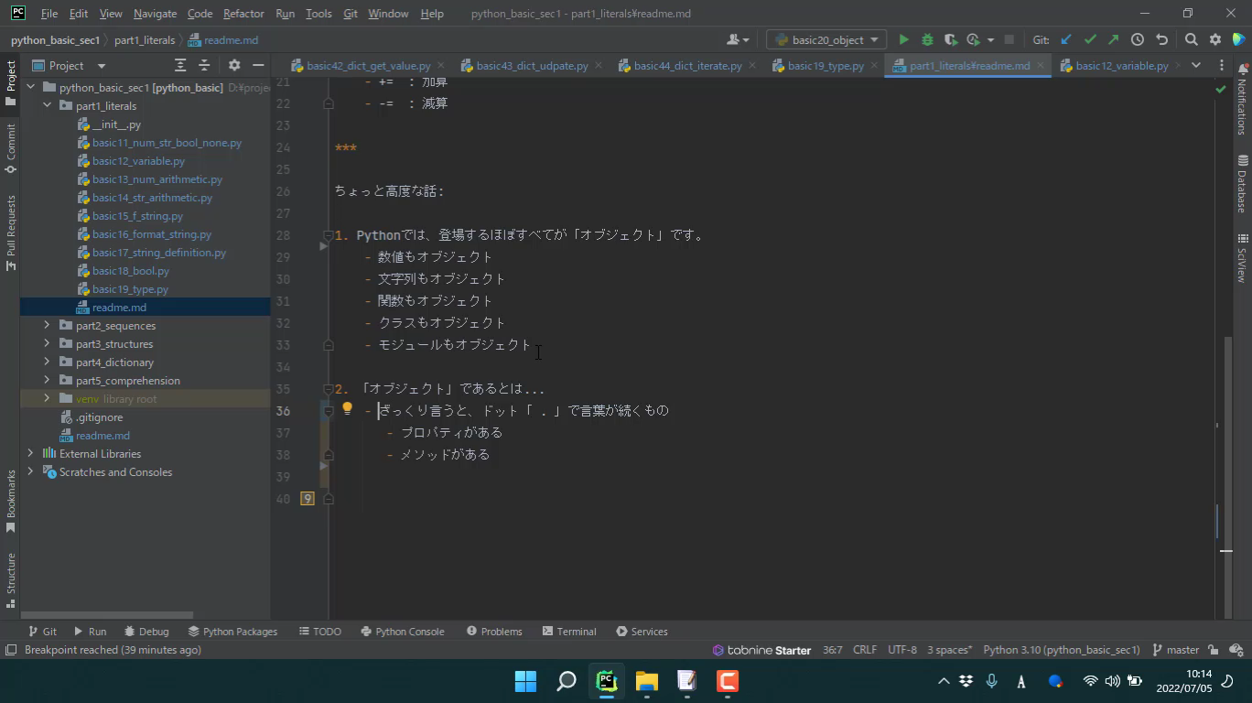Click the Git Commit checkmark icon

tap(1090, 40)
